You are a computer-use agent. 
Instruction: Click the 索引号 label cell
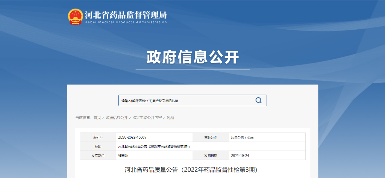coord(98,137)
